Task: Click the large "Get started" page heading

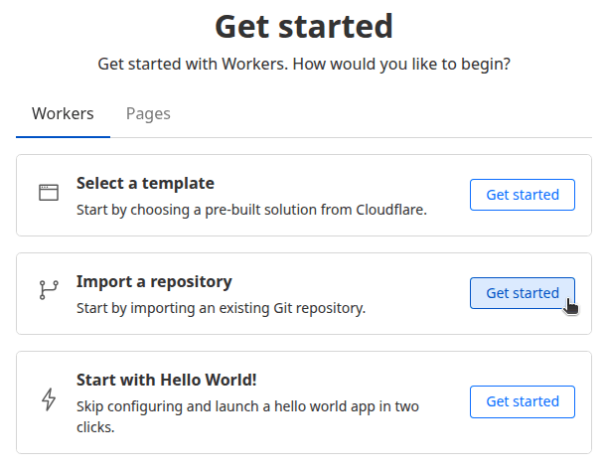Action: (x=303, y=27)
